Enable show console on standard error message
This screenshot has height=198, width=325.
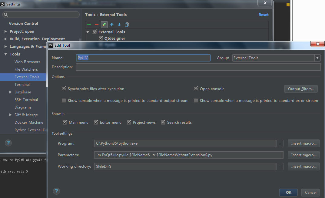(196, 100)
